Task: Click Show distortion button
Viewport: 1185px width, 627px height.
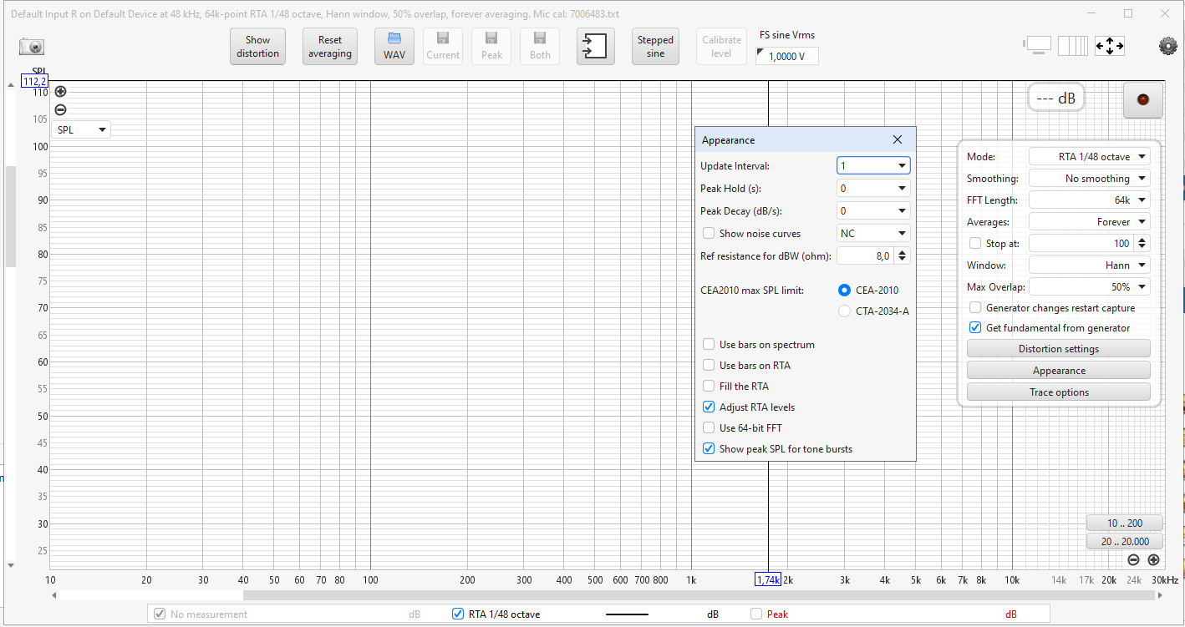Action: click(x=257, y=46)
